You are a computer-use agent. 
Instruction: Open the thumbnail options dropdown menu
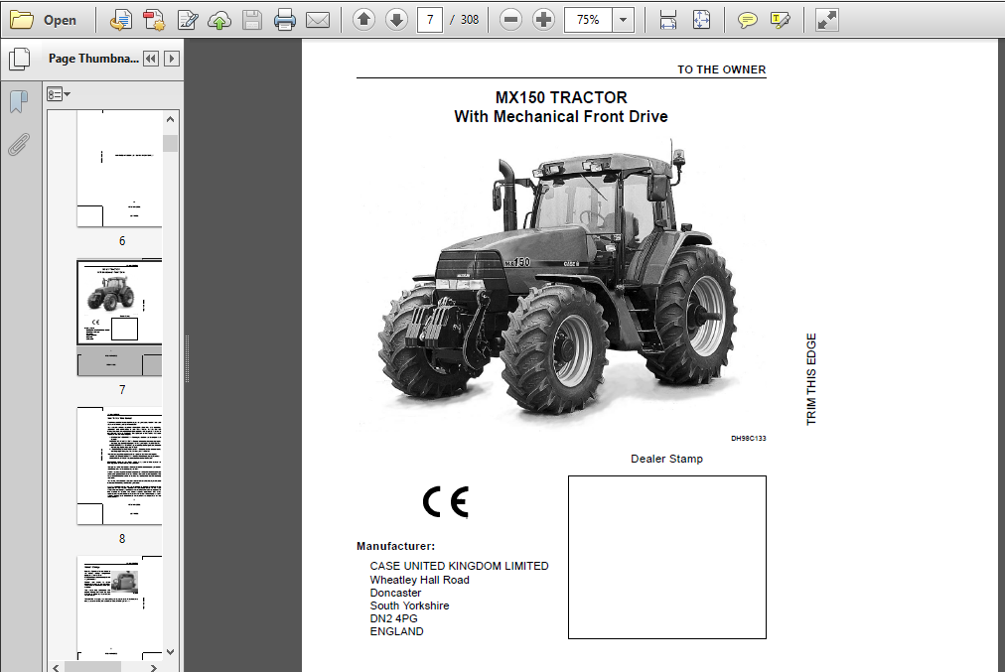coord(59,95)
